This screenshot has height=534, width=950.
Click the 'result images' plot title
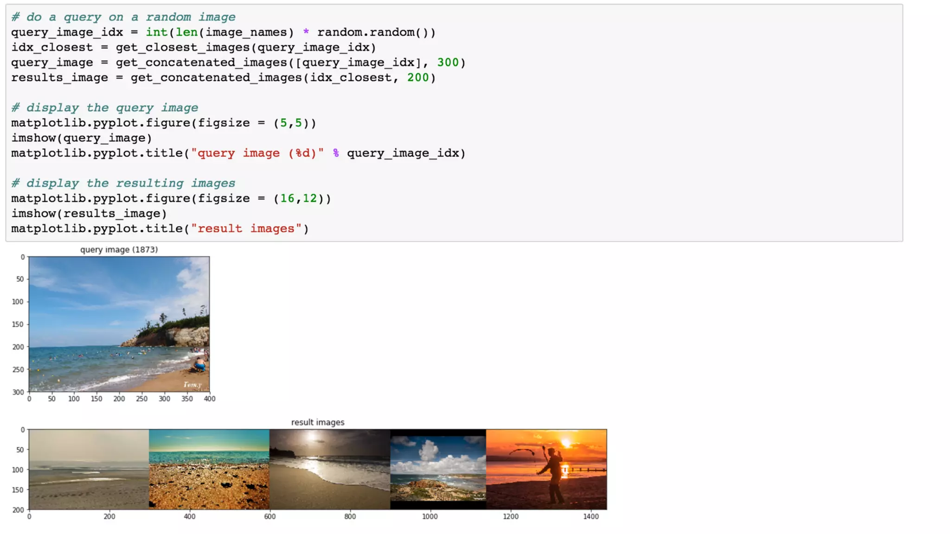click(317, 422)
